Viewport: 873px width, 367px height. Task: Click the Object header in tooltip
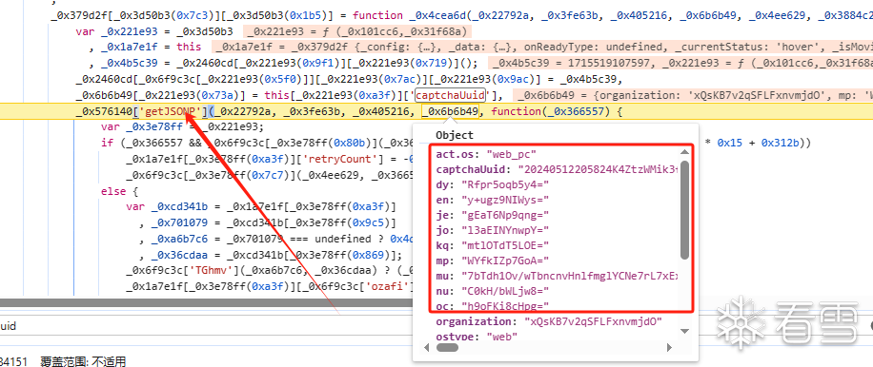click(x=455, y=135)
